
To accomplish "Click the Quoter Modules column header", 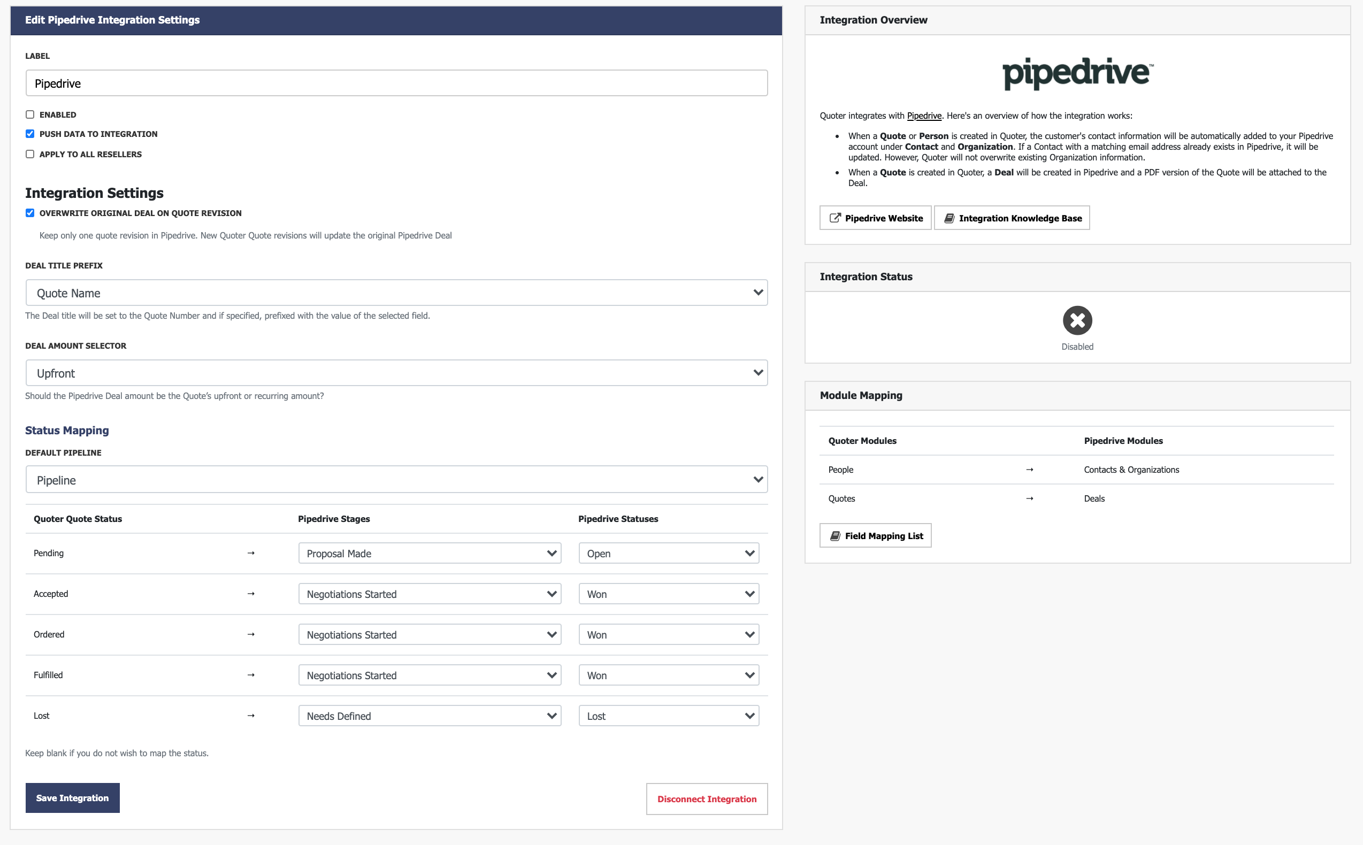I will coord(862,441).
